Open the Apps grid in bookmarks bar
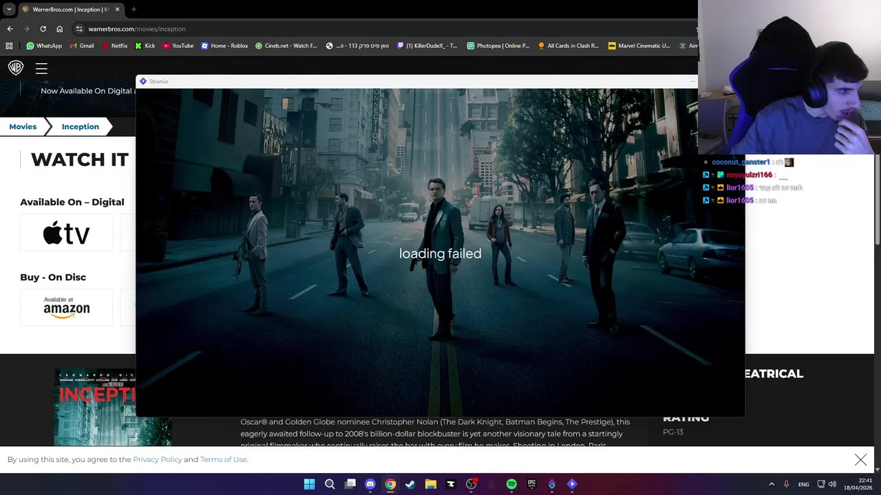 [9, 46]
